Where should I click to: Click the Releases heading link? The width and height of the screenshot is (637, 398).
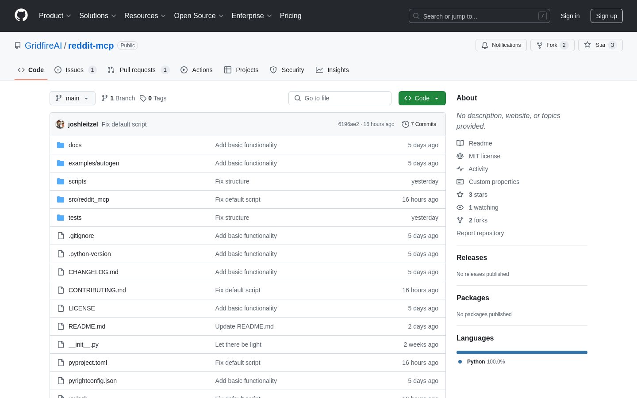click(472, 258)
